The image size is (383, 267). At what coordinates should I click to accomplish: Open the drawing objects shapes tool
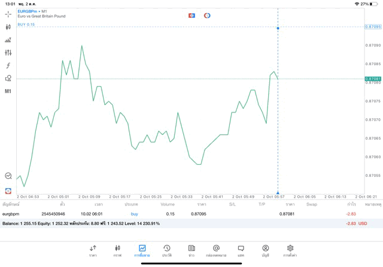[8, 78]
